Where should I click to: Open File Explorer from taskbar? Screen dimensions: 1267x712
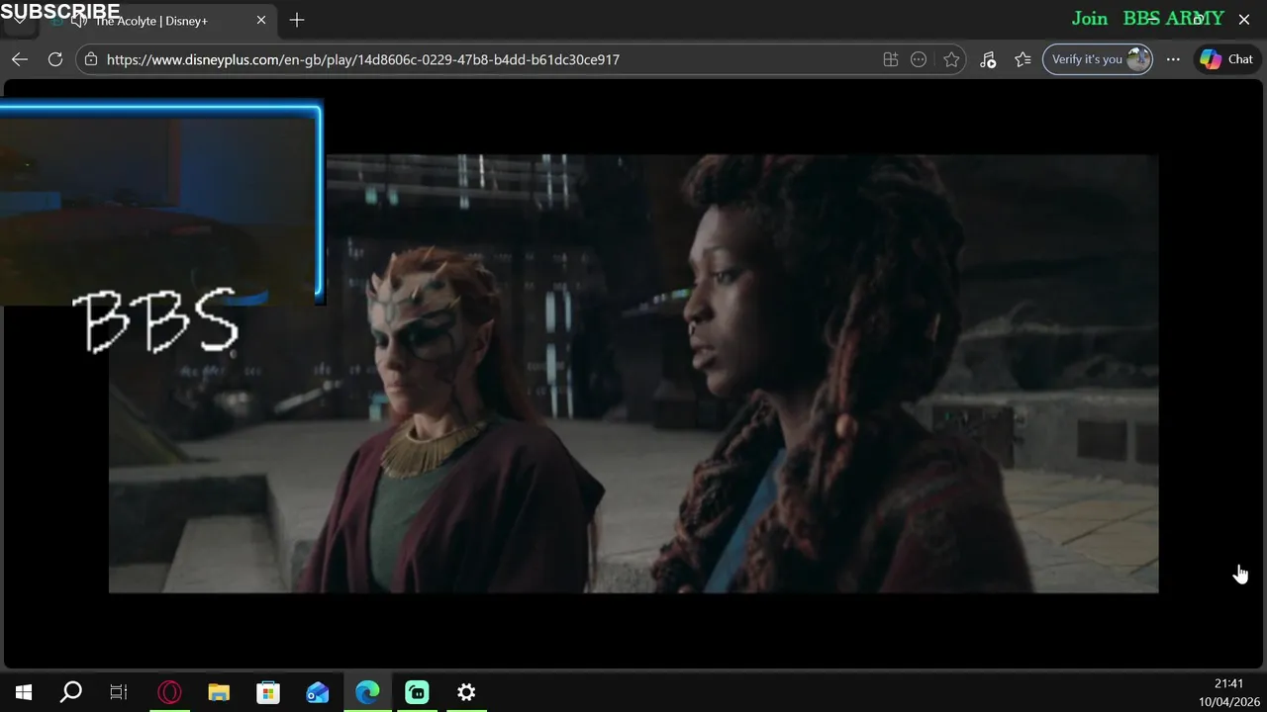pyautogui.click(x=219, y=692)
